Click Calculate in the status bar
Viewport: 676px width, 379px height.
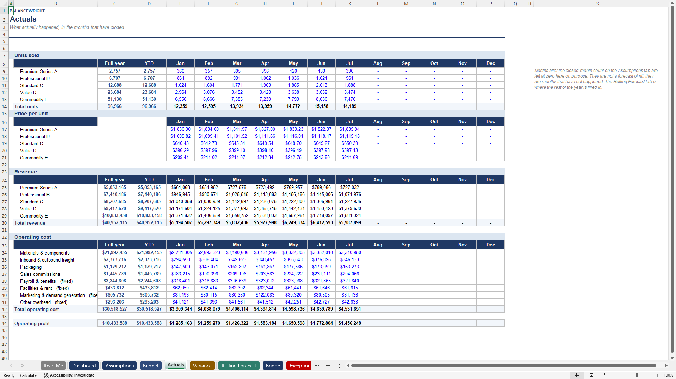click(28, 375)
